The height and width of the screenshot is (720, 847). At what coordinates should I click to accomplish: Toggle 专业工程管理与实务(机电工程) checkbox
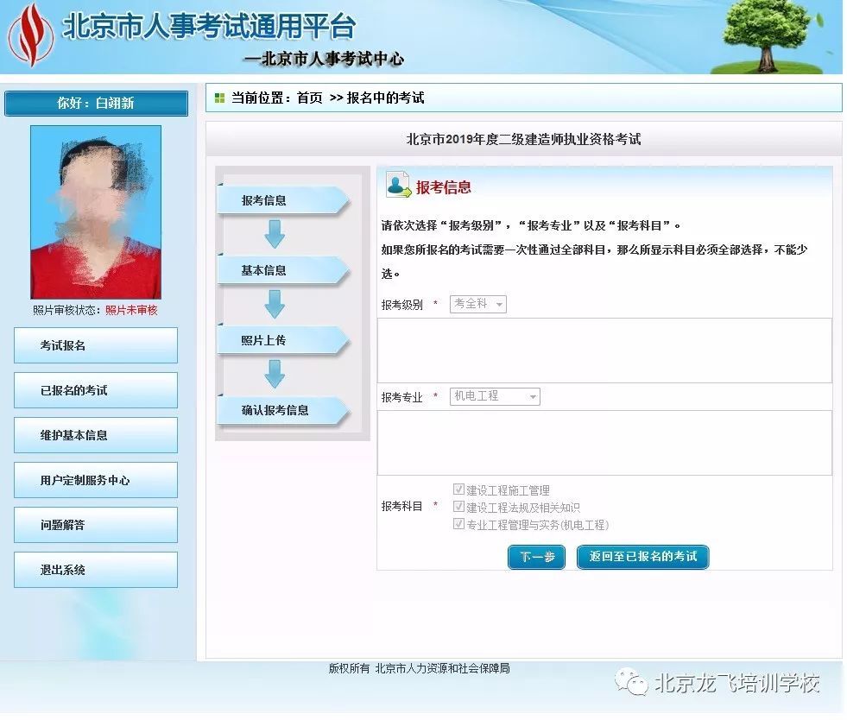tap(458, 524)
